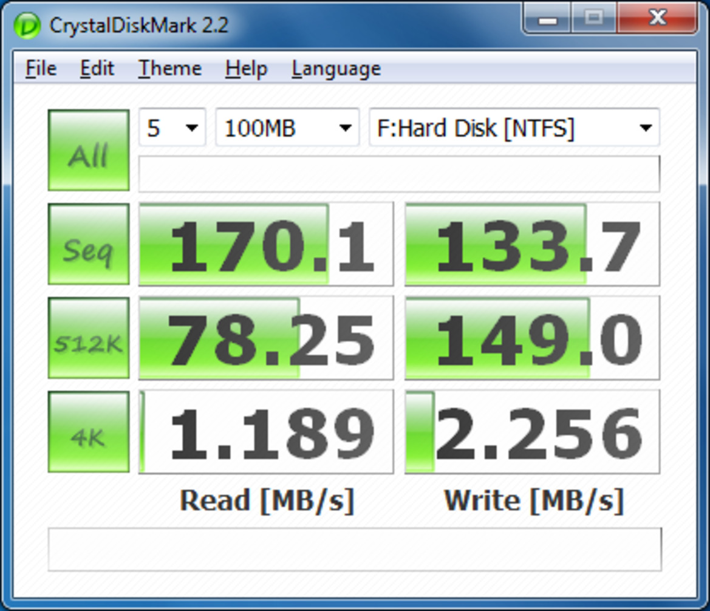710x611 pixels.
Task: Start the Seq sequential test
Action: [x=89, y=244]
